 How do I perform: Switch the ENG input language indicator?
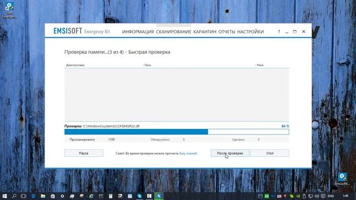(x=331, y=196)
